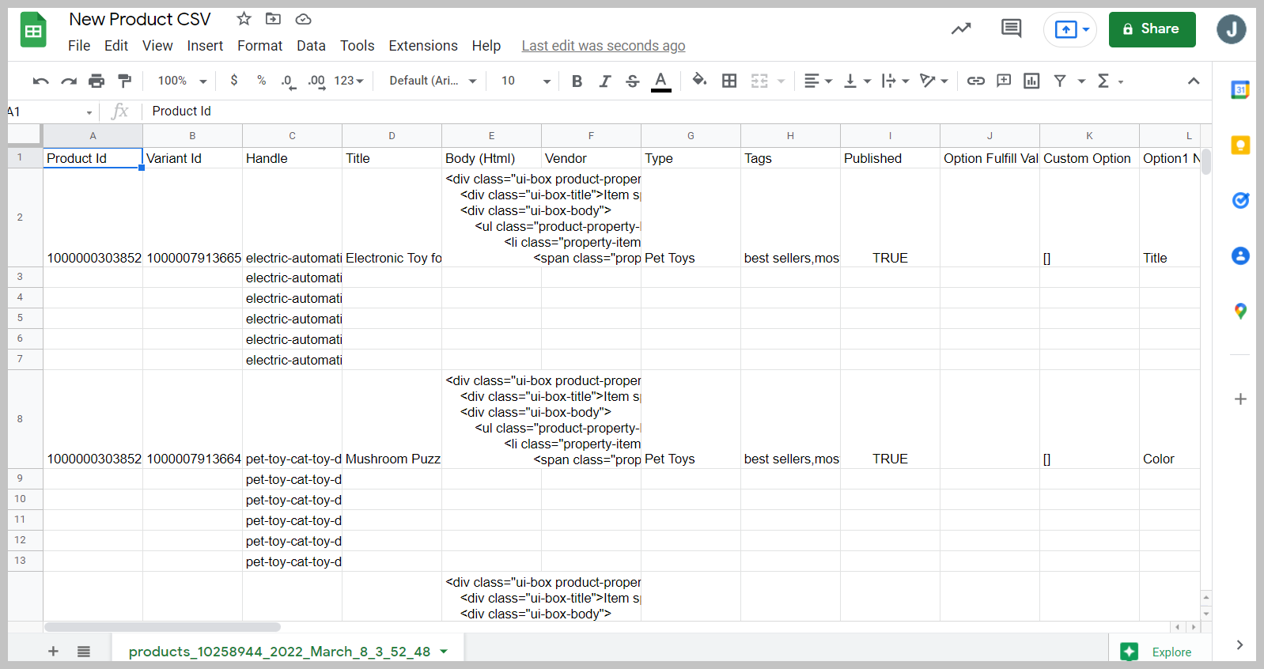Open the borders menu
The image size is (1264, 669).
(x=729, y=81)
